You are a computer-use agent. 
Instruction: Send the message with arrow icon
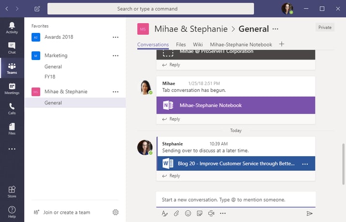[x=309, y=213]
